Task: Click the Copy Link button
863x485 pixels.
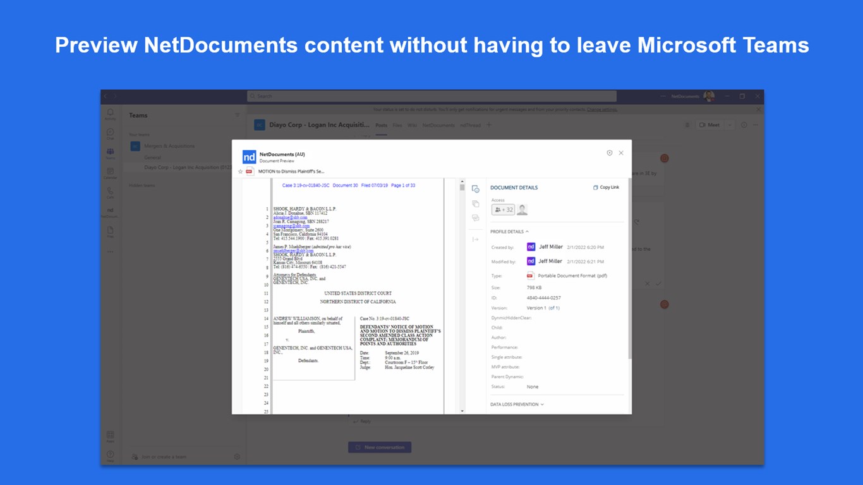Action: [x=606, y=188]
